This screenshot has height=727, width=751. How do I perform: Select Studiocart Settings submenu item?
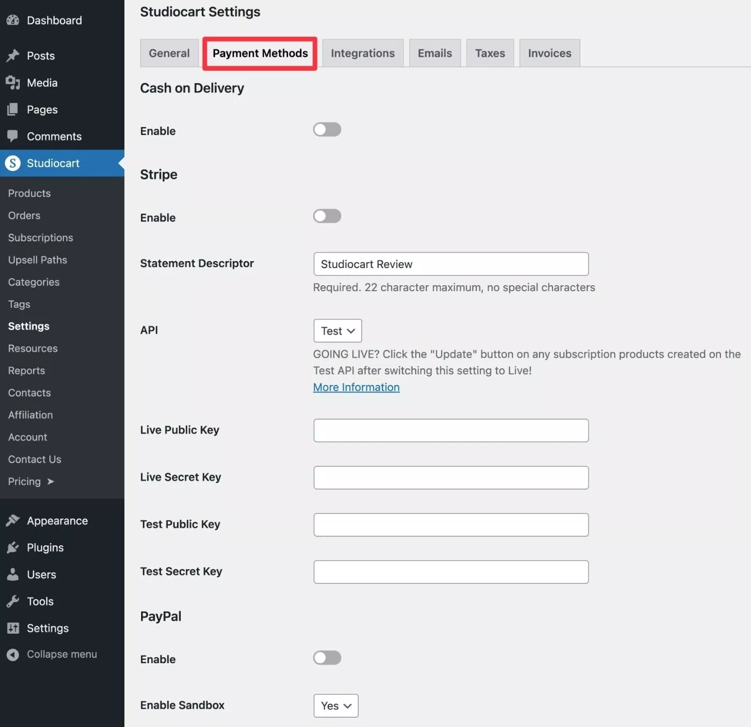29,326
